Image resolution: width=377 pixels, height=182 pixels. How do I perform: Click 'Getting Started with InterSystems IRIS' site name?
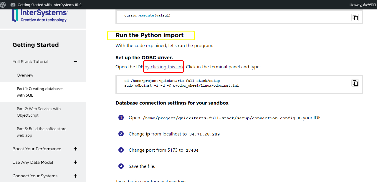[x=49, y=5]
